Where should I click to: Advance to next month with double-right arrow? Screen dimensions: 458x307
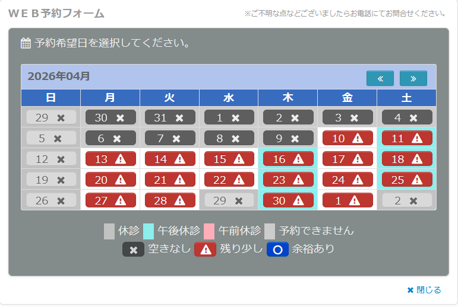[413, 78]
